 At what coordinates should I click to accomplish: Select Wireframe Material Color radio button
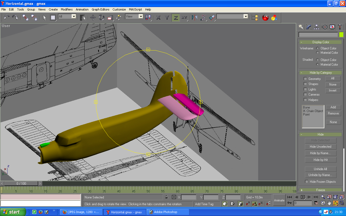coord(318,53)
